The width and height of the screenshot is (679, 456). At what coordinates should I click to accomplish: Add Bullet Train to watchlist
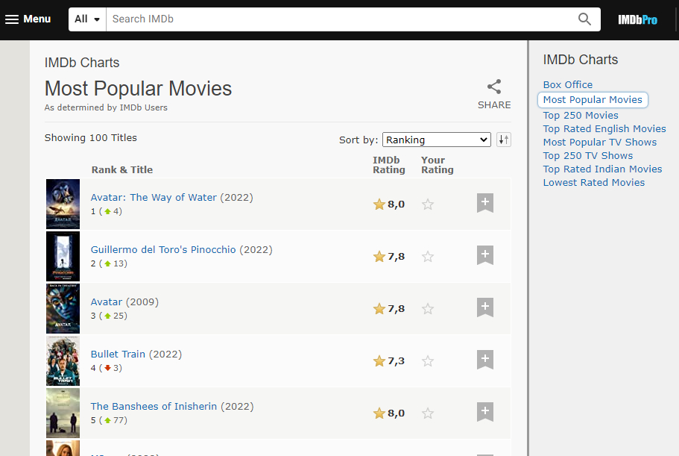point(485,360)
